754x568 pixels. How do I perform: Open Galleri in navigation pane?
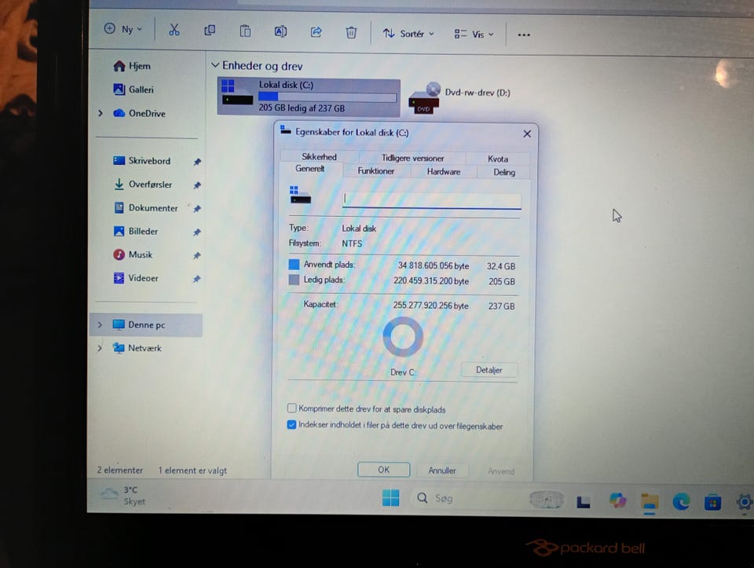click(x=134, y=90)
